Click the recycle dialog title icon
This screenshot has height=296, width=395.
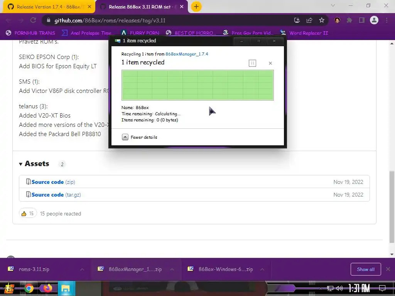[117, 41]
